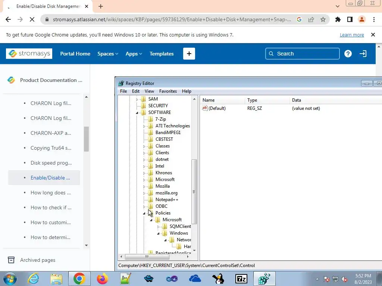Click the Name column header

209,100
